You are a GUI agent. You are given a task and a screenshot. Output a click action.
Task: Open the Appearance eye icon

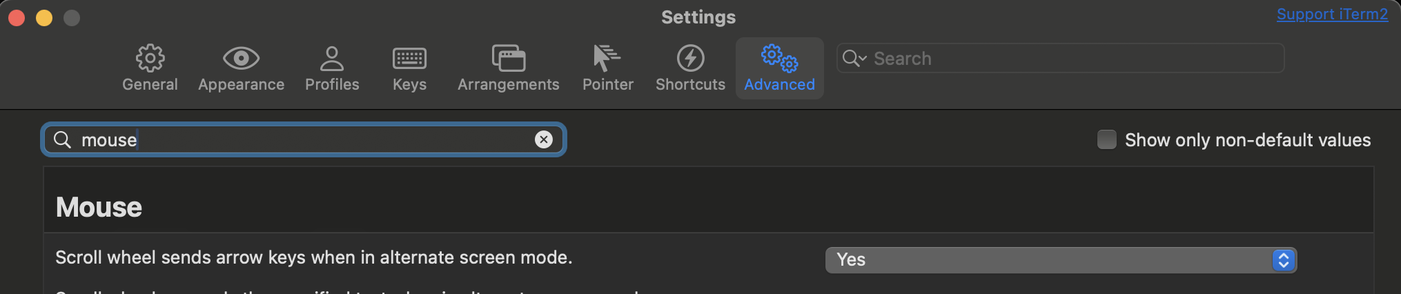241,59
